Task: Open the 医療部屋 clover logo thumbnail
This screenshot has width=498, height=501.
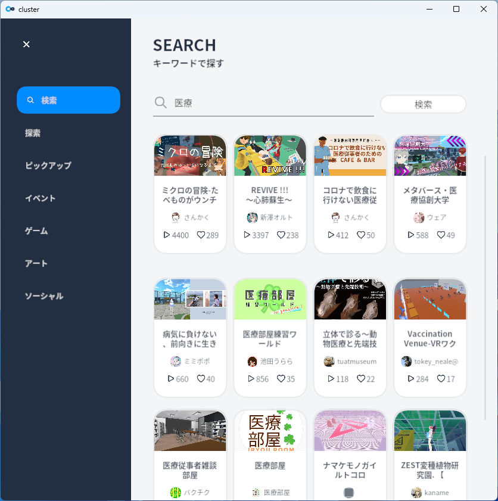Action: point(270,431)
